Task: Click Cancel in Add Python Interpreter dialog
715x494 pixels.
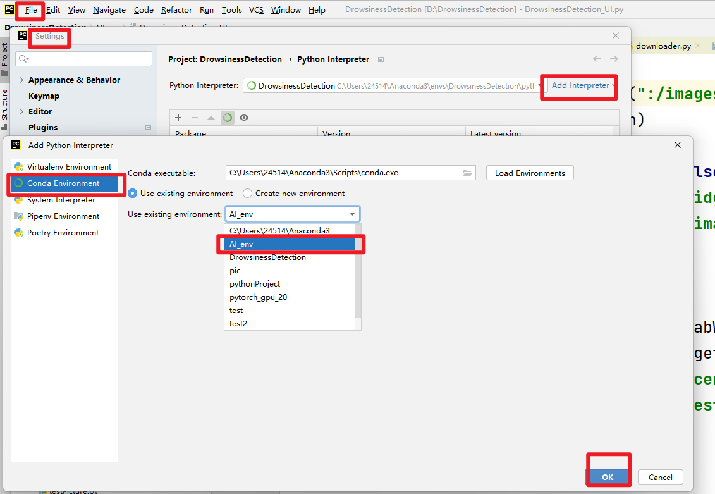Action: (x=660, y=477)
